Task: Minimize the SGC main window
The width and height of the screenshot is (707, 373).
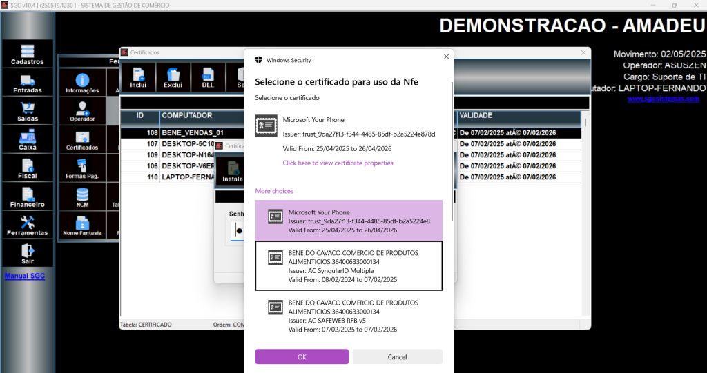Action: click(654, 6)
